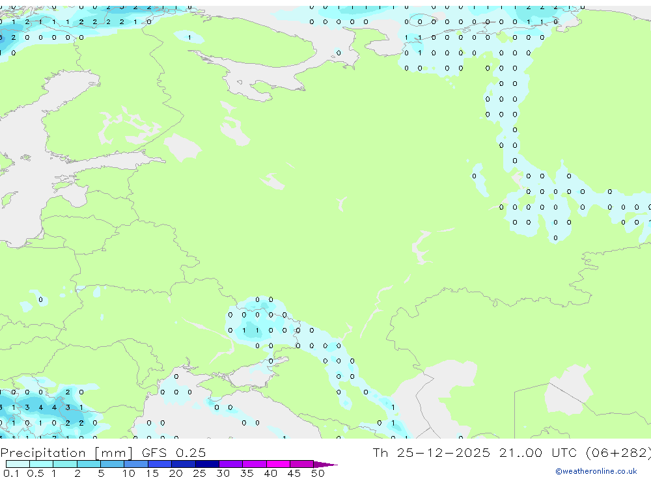The height and width of the screenshot is (477, 651).
Task: Click the '35' legend scale label
Action: [x=247, y=473]
